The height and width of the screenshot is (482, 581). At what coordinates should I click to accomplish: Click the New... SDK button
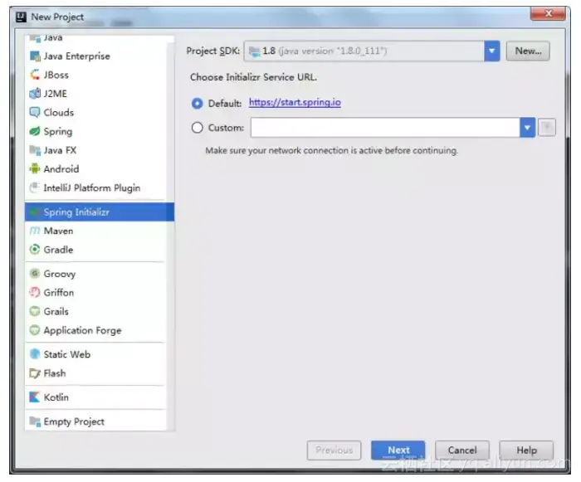pos(528,51)
